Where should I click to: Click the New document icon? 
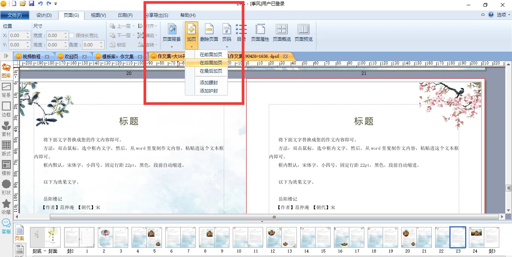(14, 4)
